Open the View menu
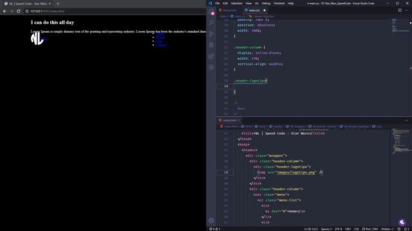The width and height of the screenshot is (412, 231). tap(248, 3)
